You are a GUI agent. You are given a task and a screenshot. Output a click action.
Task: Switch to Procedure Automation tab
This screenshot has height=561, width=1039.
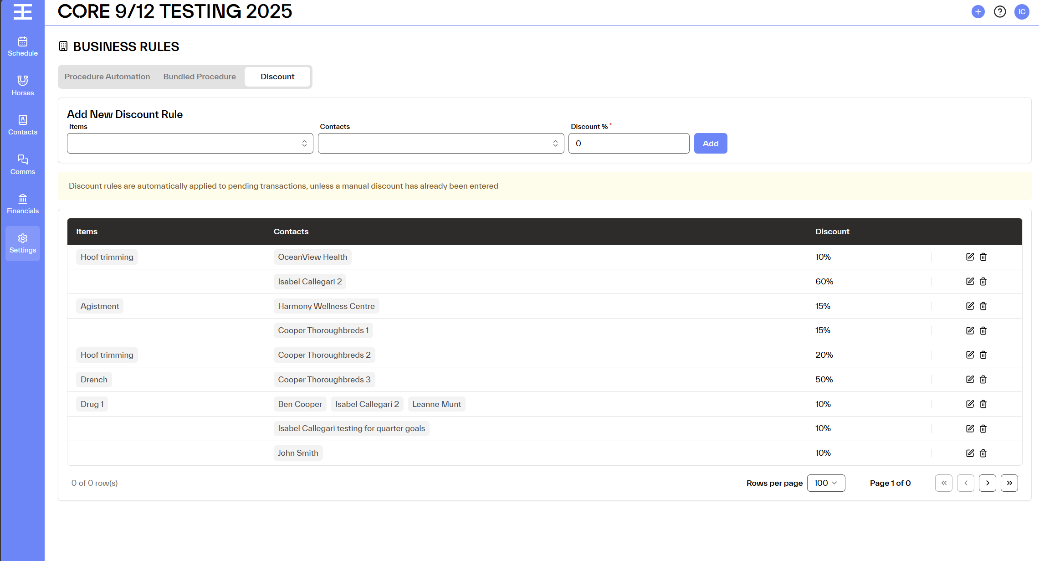[107, 77]
